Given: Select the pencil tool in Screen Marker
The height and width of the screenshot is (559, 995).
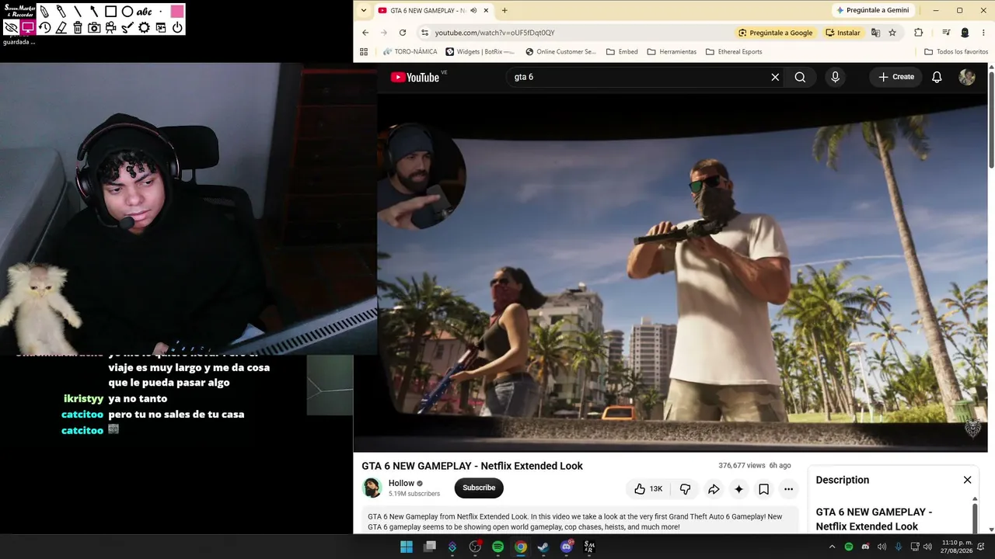Looking at the screenshot, I should (44, 12).
